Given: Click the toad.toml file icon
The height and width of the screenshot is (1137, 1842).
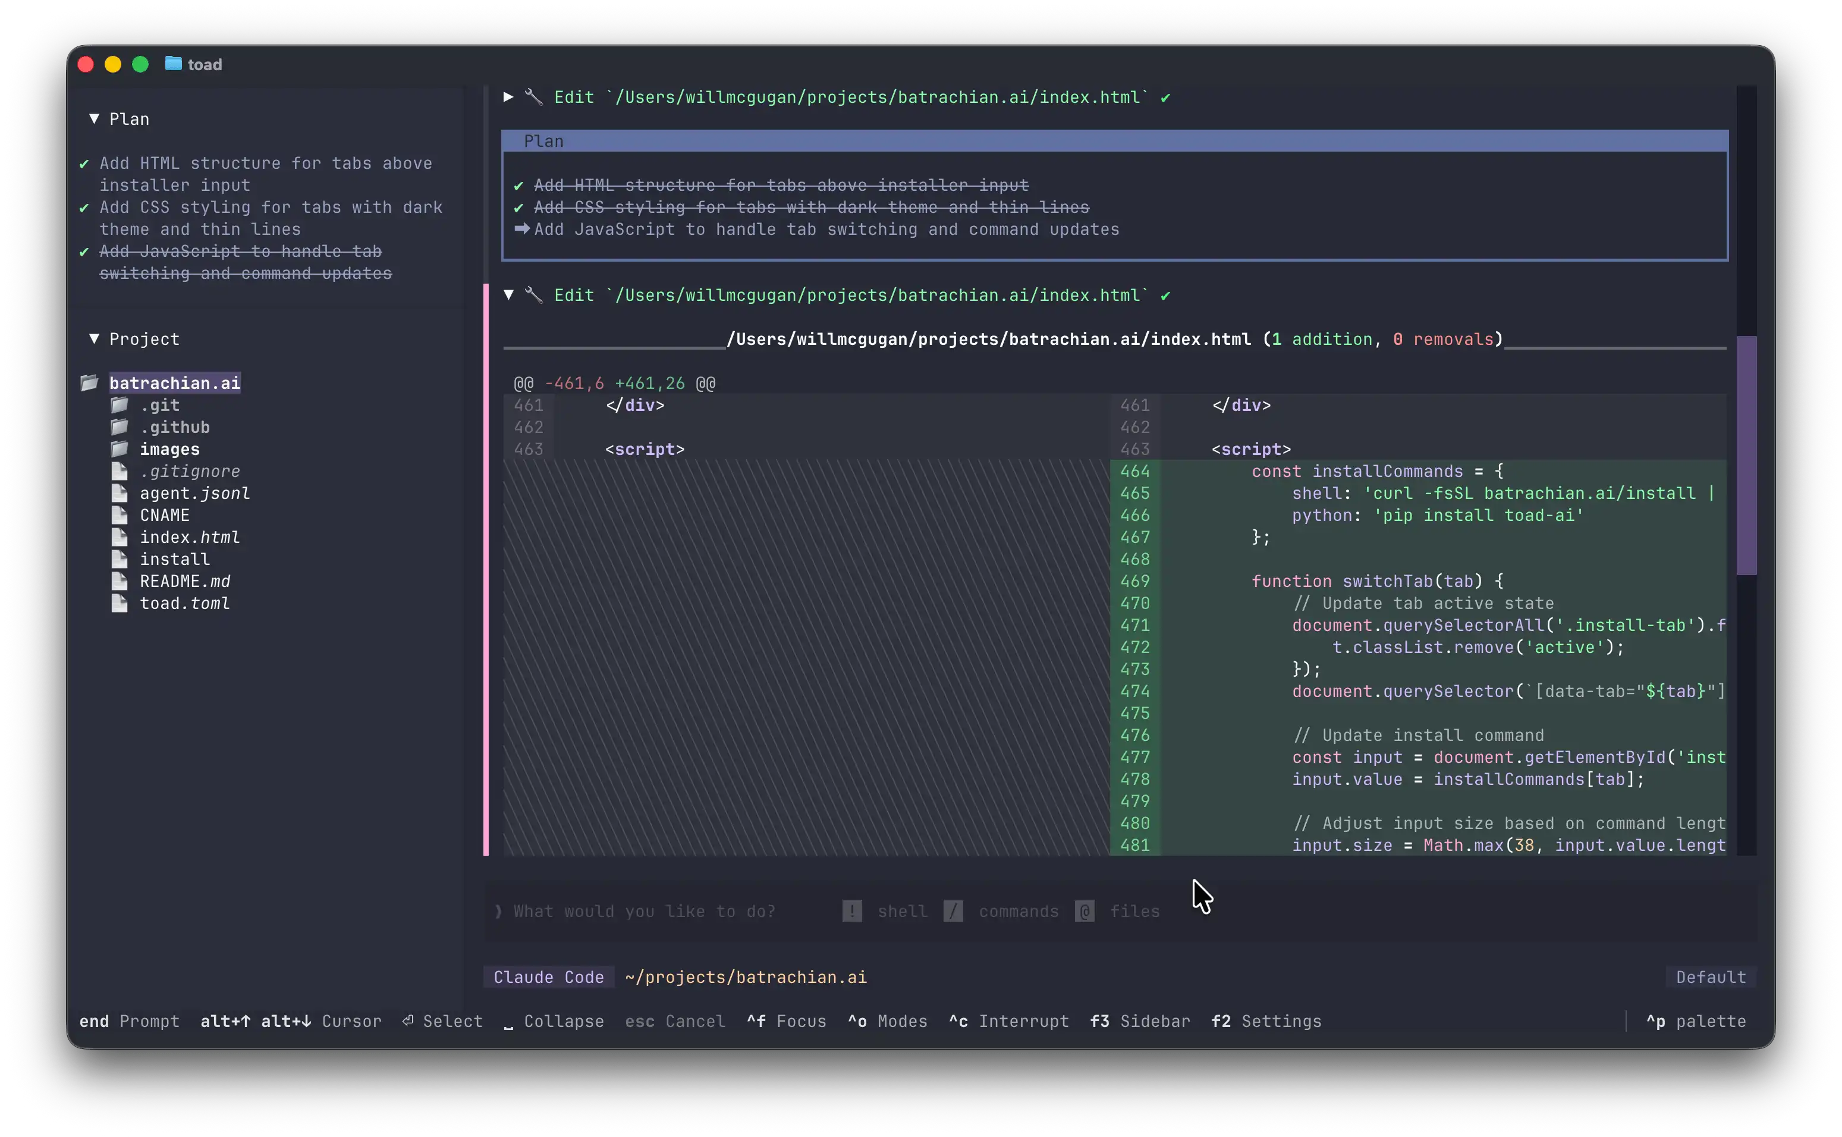Looking at the screenshot, I should click(x=120, y=603).
